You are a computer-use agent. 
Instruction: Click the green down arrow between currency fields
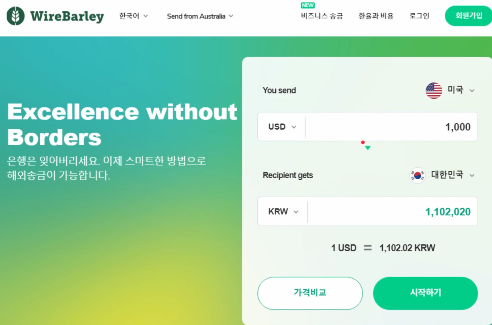pos(367,147)
